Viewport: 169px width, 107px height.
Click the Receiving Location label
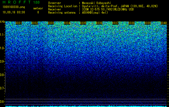(x=63, y=6)
